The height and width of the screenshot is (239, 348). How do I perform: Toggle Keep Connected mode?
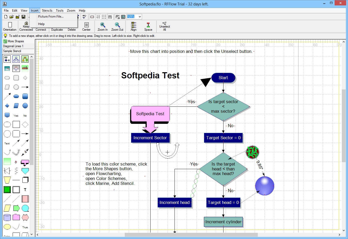click(x=26, y=27)
